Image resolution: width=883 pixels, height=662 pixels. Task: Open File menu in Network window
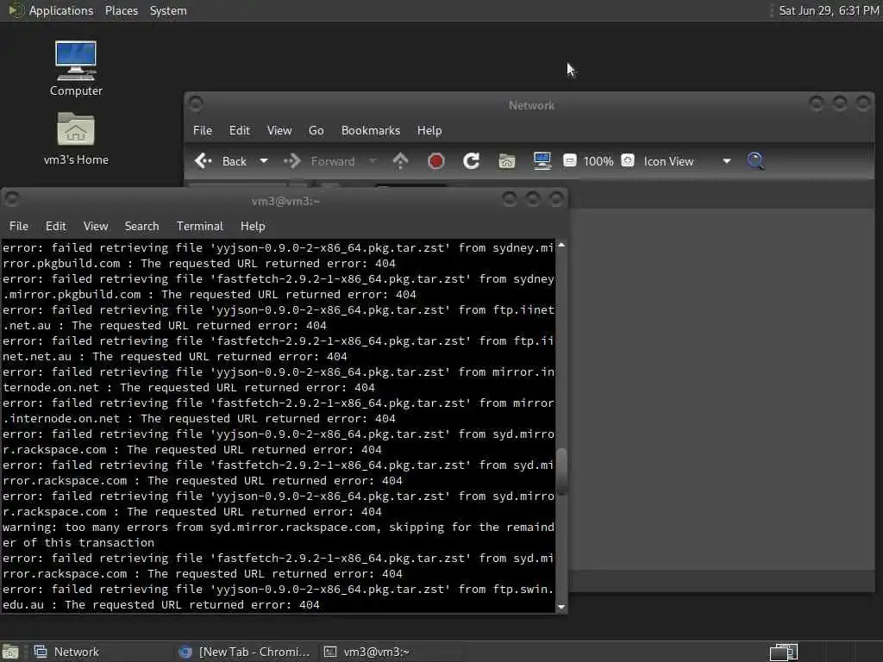[x=203, y=131]
